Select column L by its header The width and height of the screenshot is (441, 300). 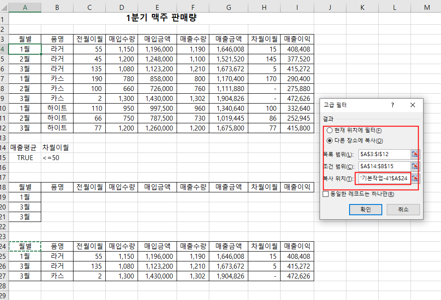pyautogui.click(x=394, y=8)
